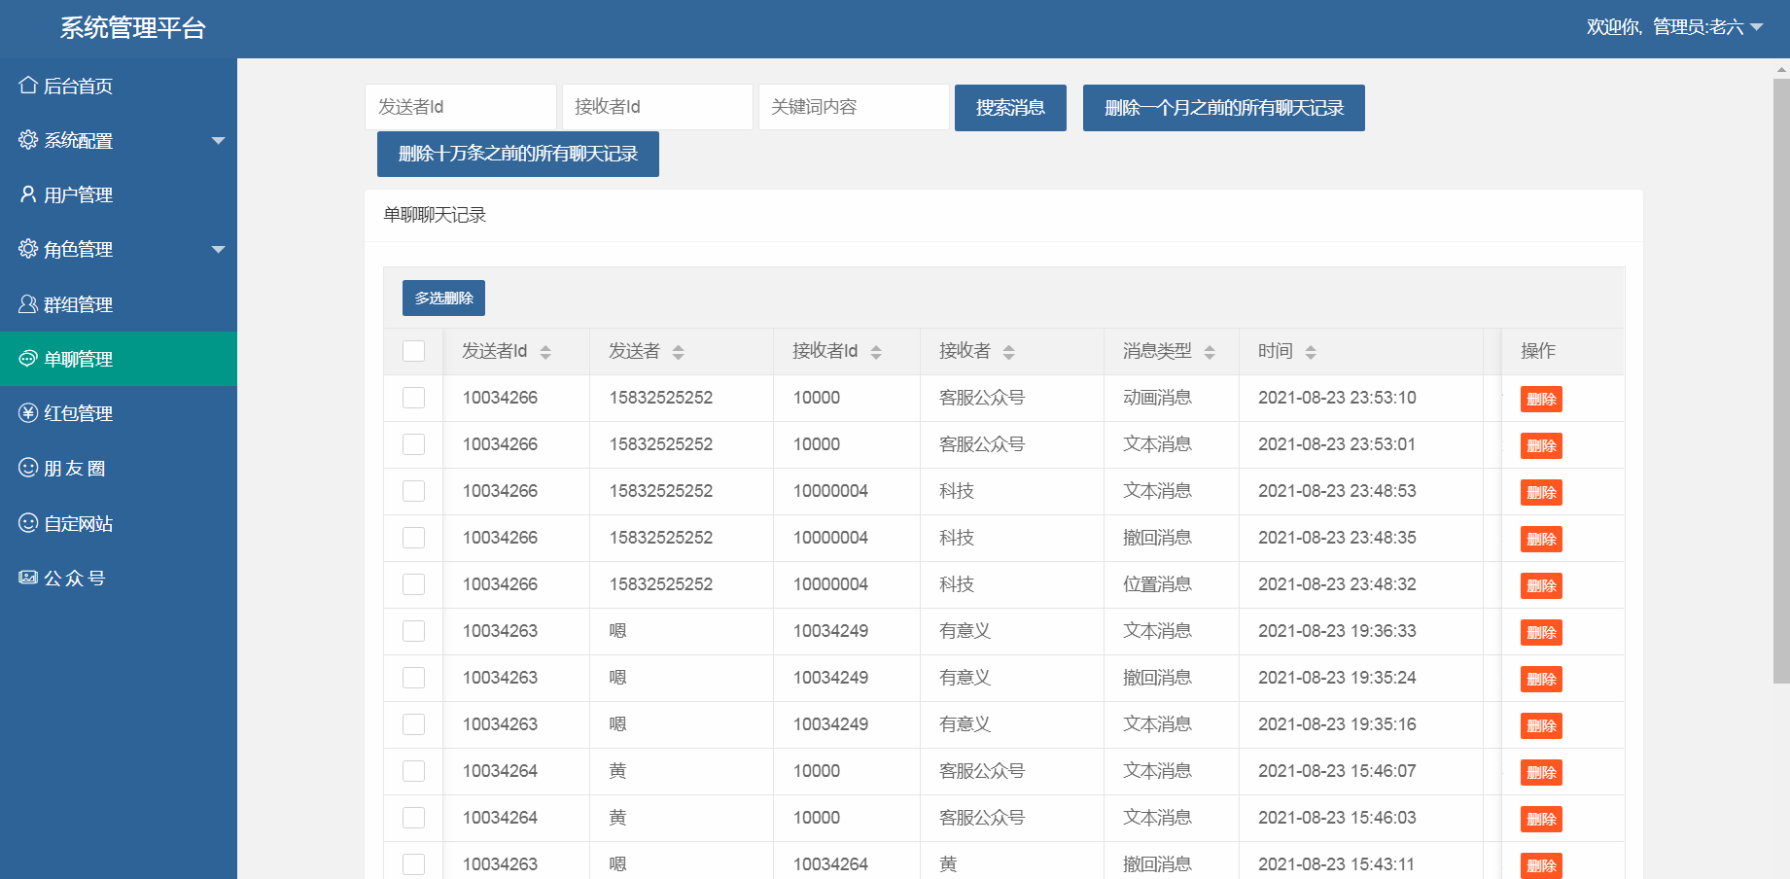Viewport: 1790px width, 879px height.
Task: Click the smiley icon beside 自定网站
Action: 28,523
